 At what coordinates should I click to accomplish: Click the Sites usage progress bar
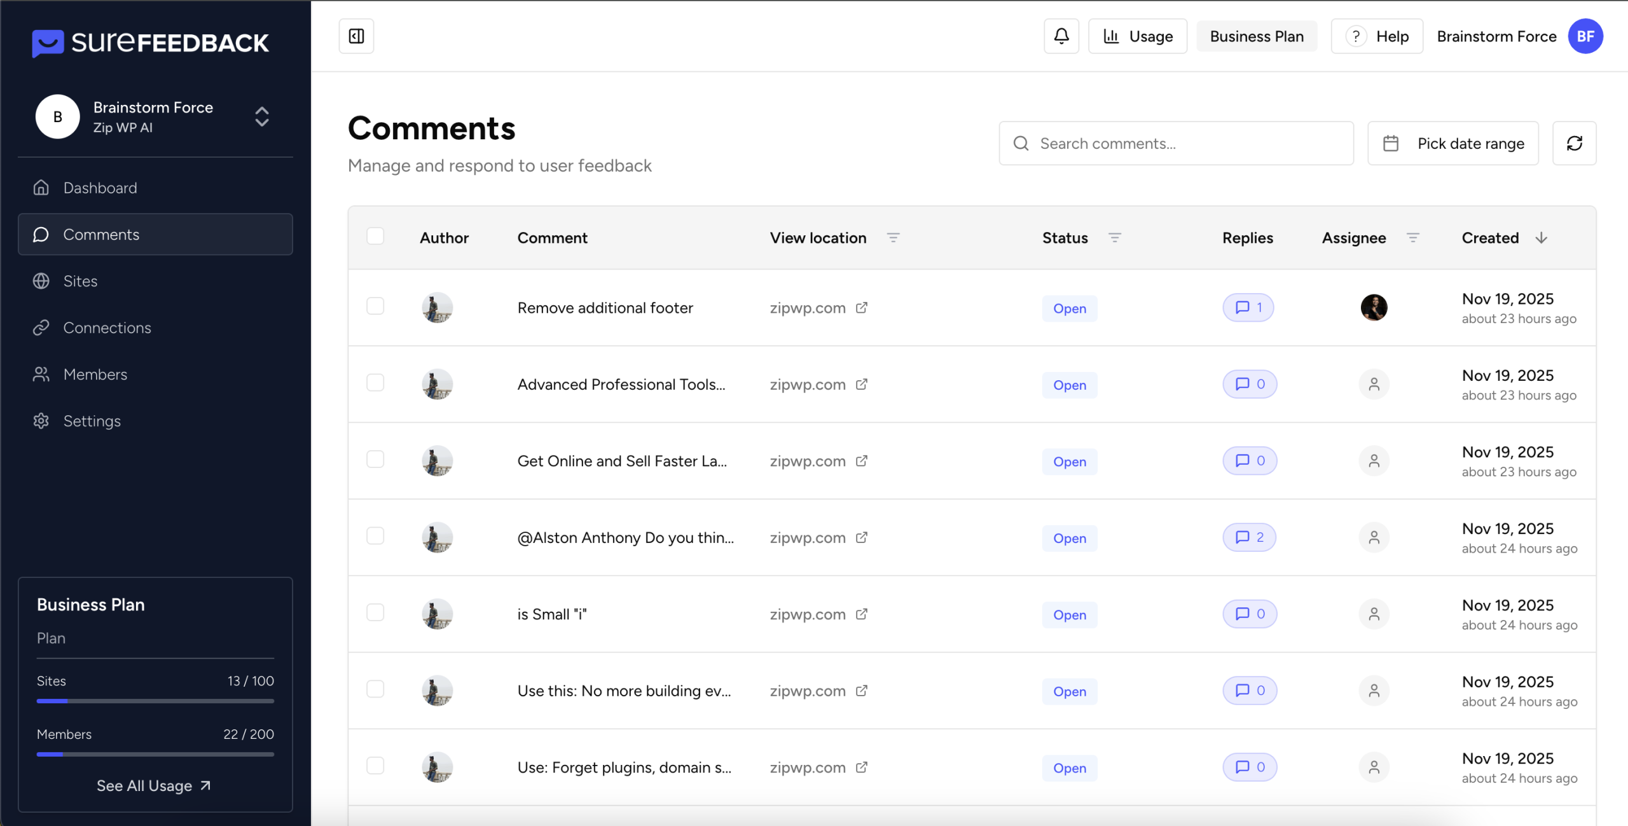coord(155,701)
